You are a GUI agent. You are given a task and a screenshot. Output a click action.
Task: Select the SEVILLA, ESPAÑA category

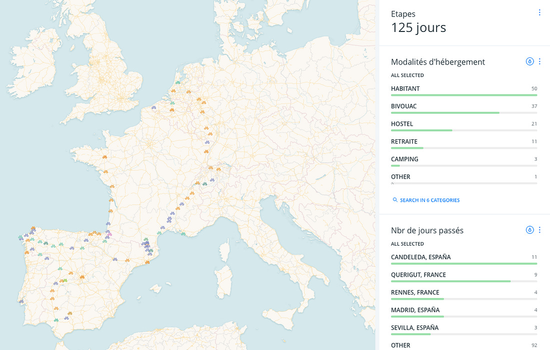[x=463, y=330]
